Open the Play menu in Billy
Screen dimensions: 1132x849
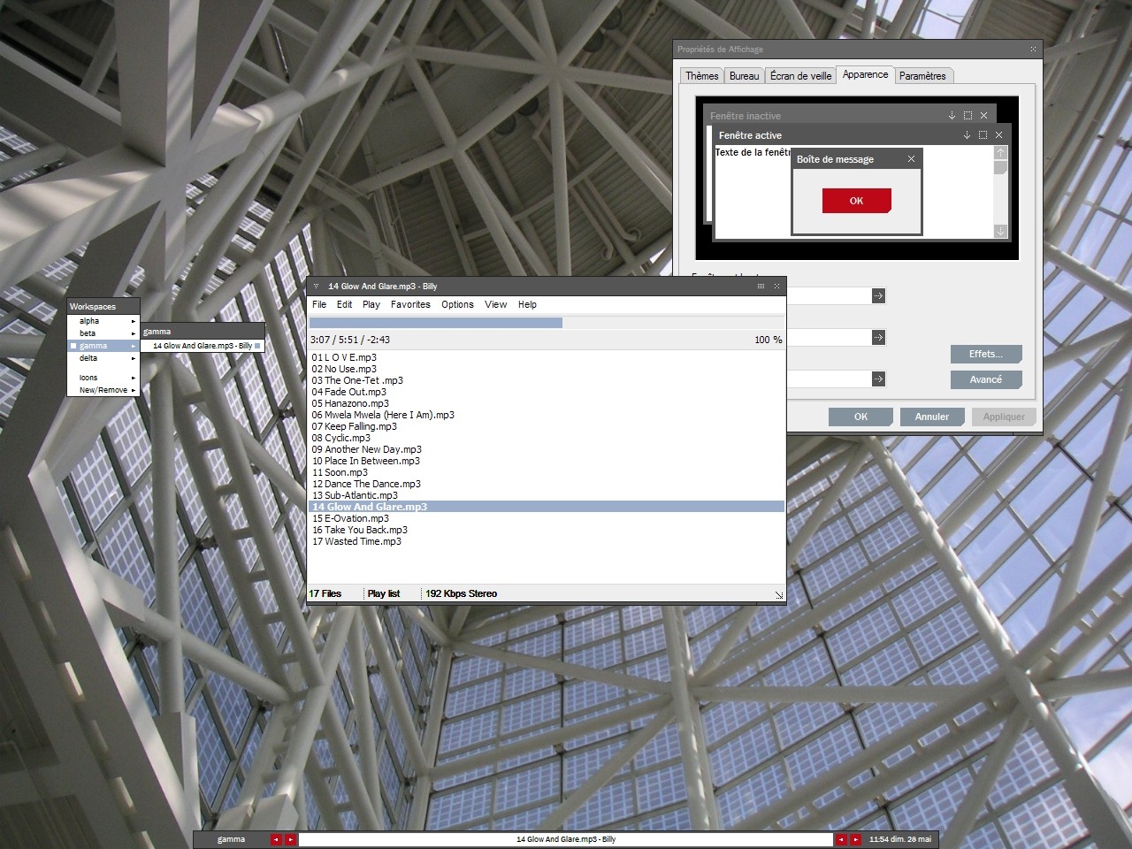[x=371, y=304]
